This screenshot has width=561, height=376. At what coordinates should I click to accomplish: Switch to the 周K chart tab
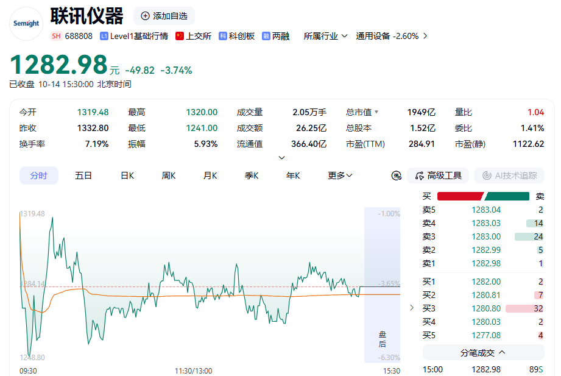coord(169,176)
